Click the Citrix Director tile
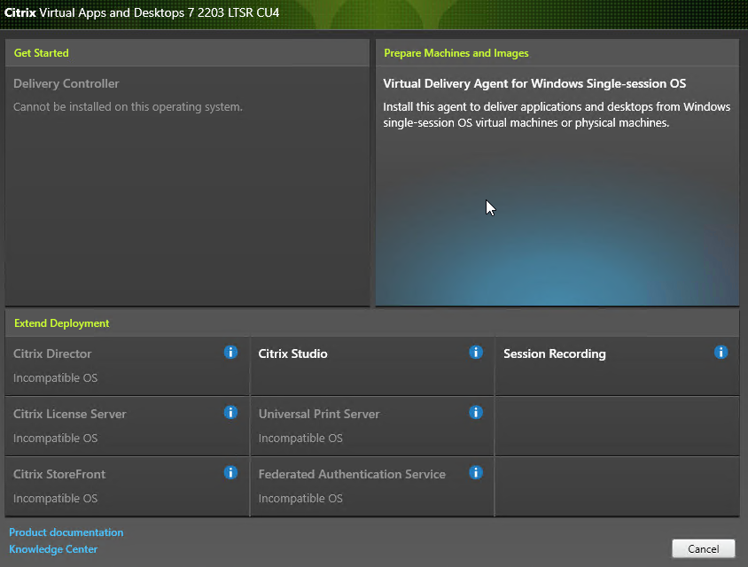 pos(127,366)
